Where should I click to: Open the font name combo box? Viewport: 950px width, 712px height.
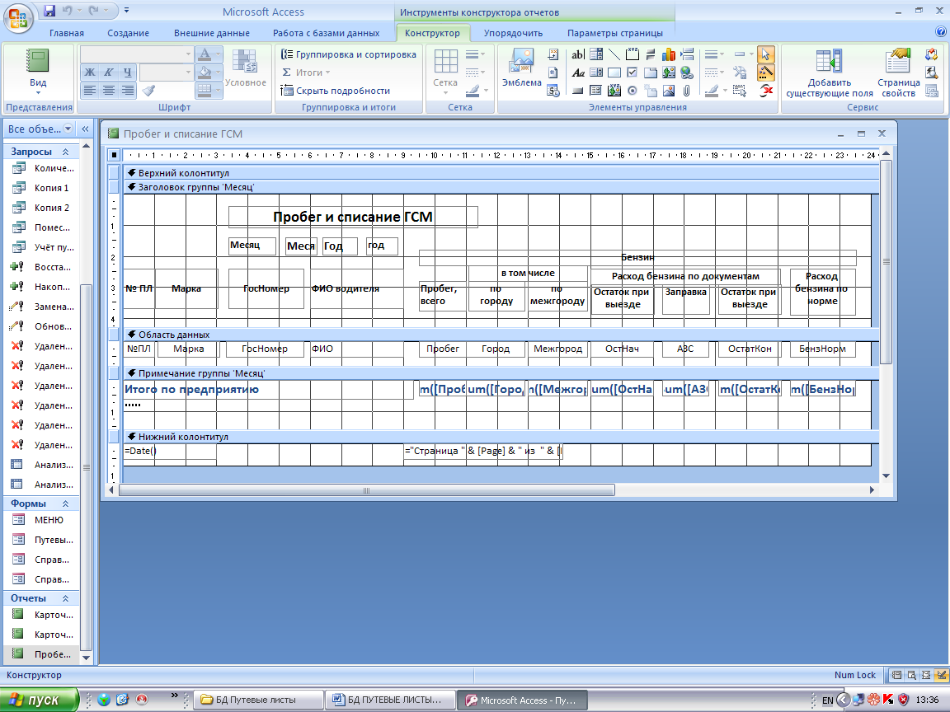click(x=137, y=54)
